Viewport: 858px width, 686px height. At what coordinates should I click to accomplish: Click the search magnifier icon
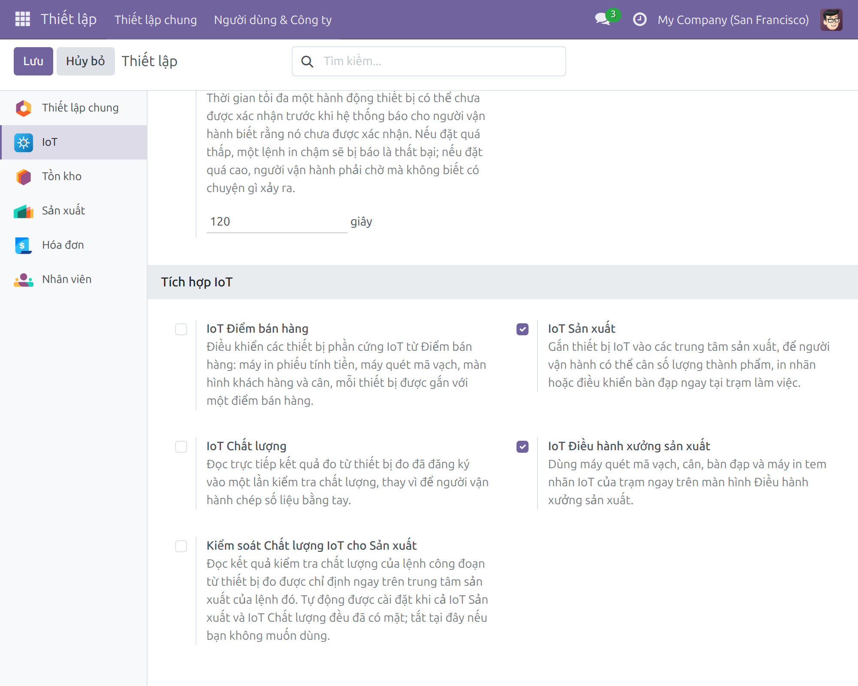click(307, 61)
